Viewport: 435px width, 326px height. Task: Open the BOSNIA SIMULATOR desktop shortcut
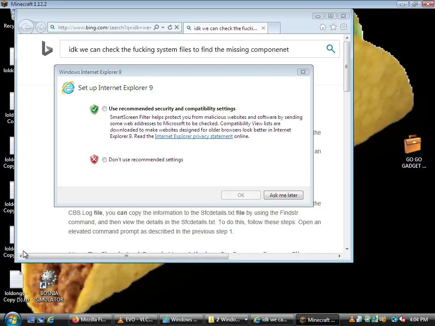[x=49, y=286]
